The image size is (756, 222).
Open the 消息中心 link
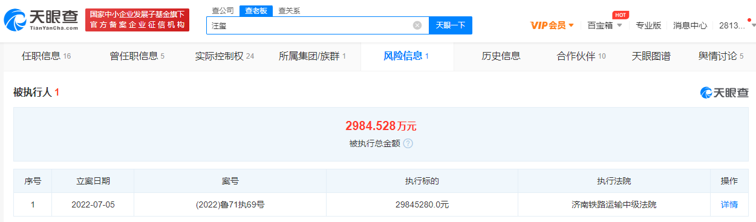690,25
